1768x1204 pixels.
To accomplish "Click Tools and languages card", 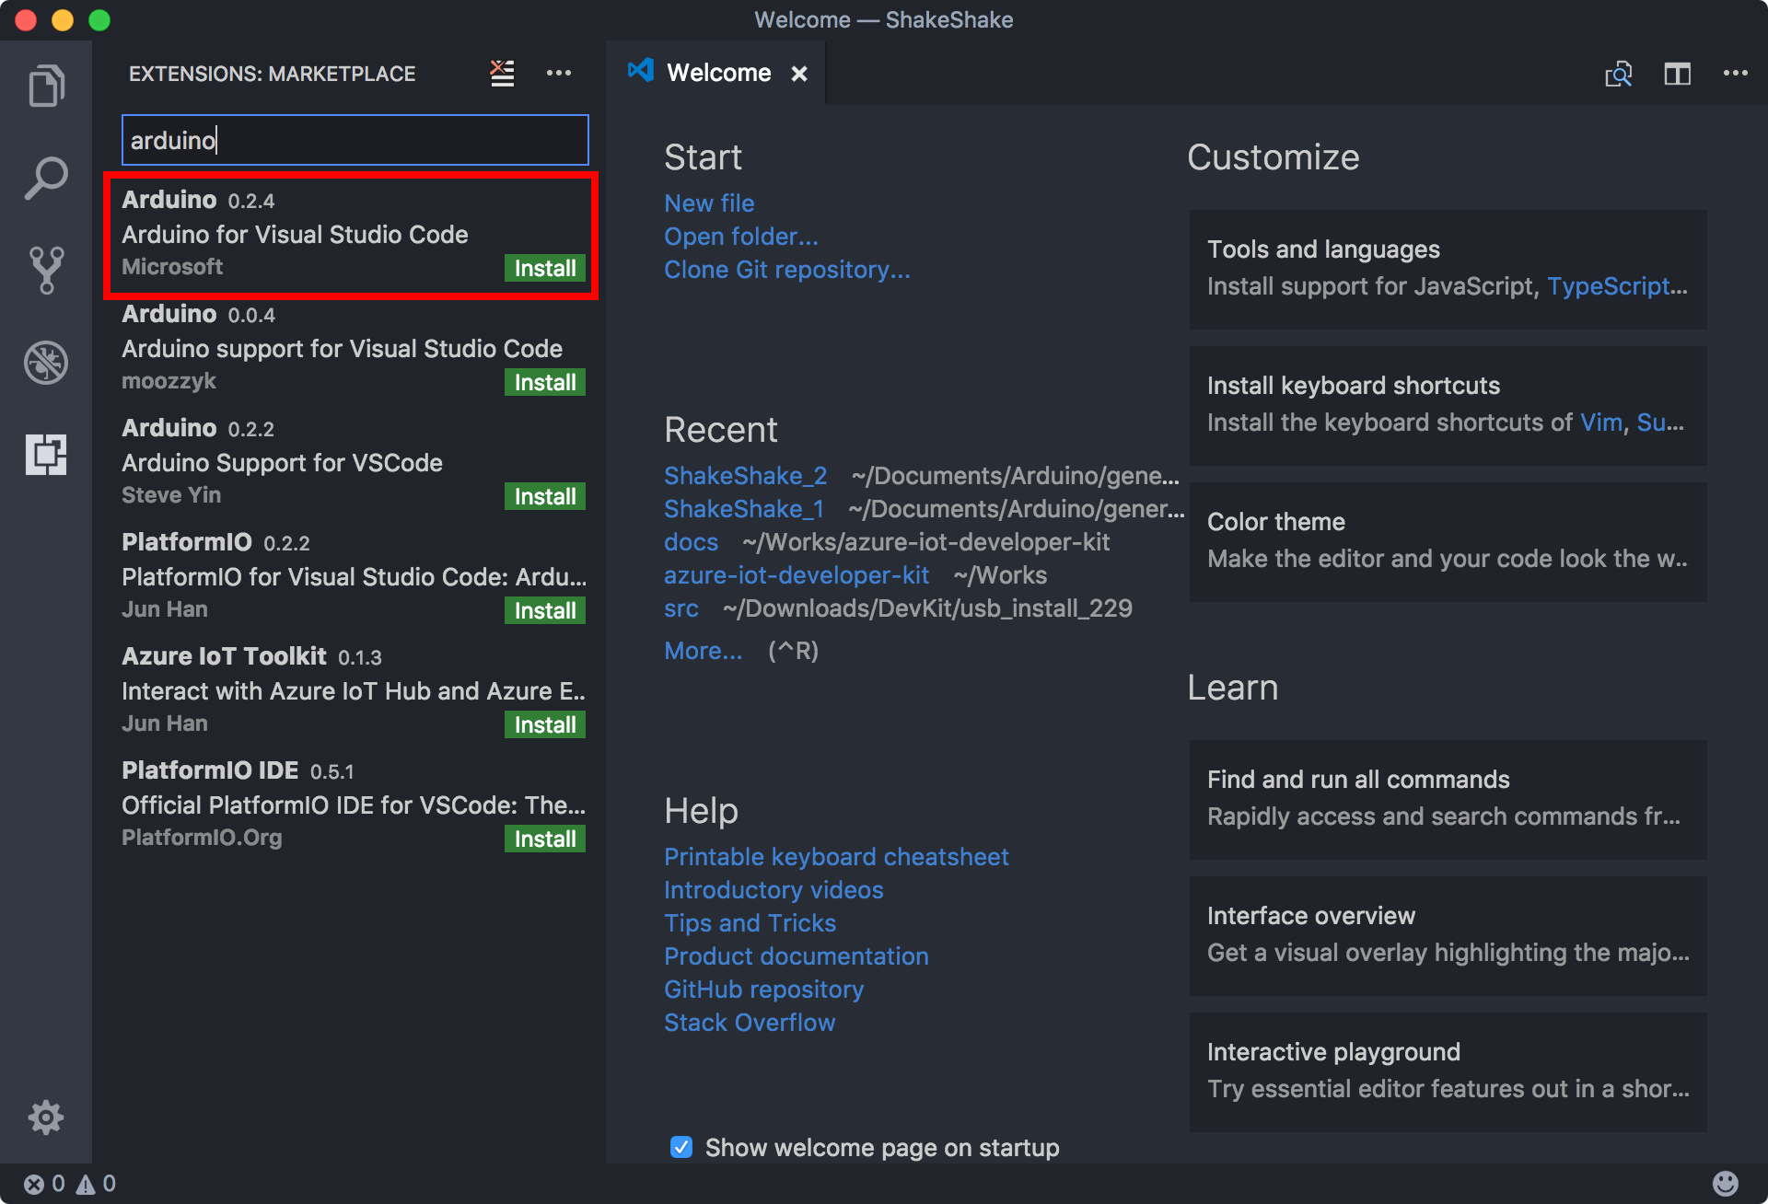I will point(1448,269).
